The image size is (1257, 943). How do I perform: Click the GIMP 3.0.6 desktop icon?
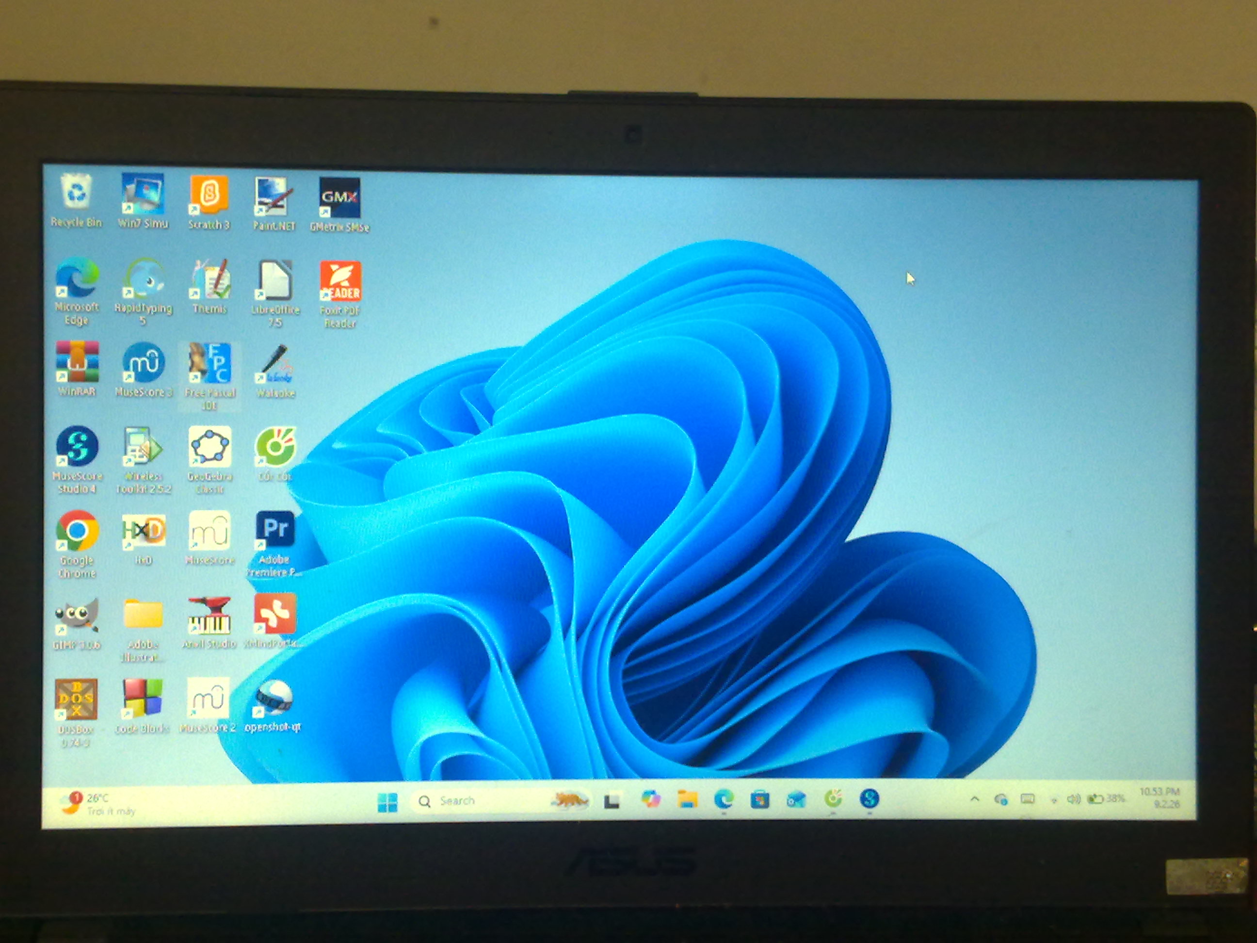click(x=77, y=616)
